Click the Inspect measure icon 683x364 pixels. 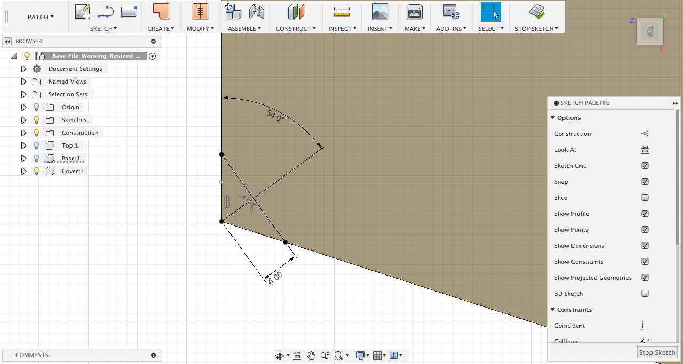(341, 11)
